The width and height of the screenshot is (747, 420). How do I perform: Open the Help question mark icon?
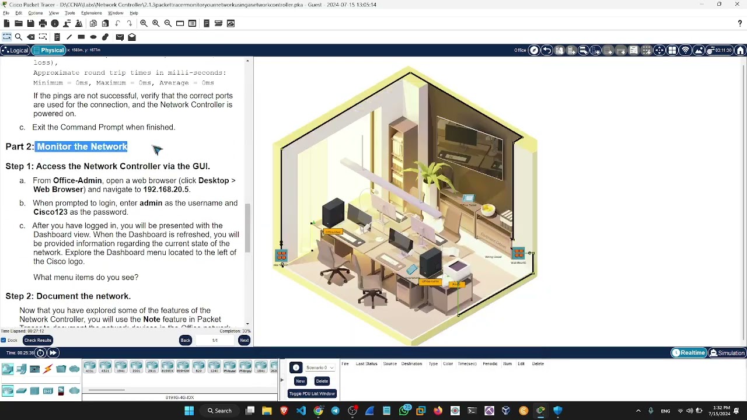click(740, 23)
